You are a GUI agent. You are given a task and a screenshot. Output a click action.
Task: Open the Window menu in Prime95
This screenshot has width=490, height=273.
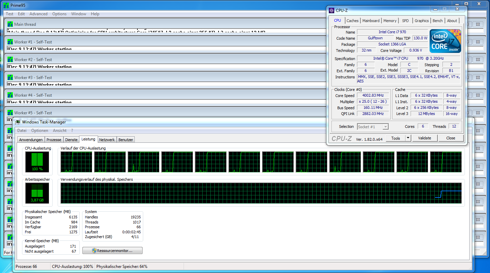click(x=79, y=14)
